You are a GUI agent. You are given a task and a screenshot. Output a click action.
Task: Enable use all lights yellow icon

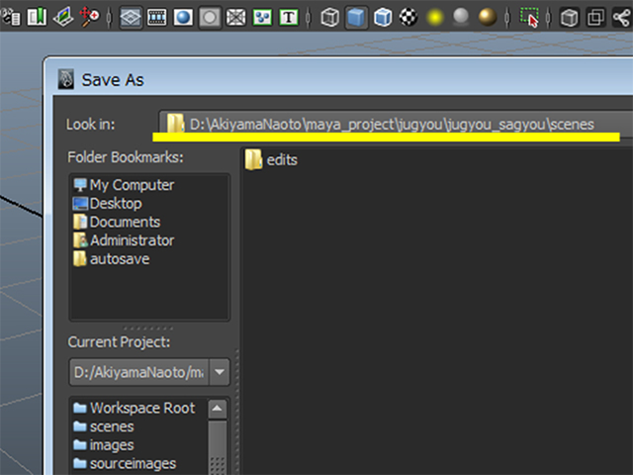(435, 17)
